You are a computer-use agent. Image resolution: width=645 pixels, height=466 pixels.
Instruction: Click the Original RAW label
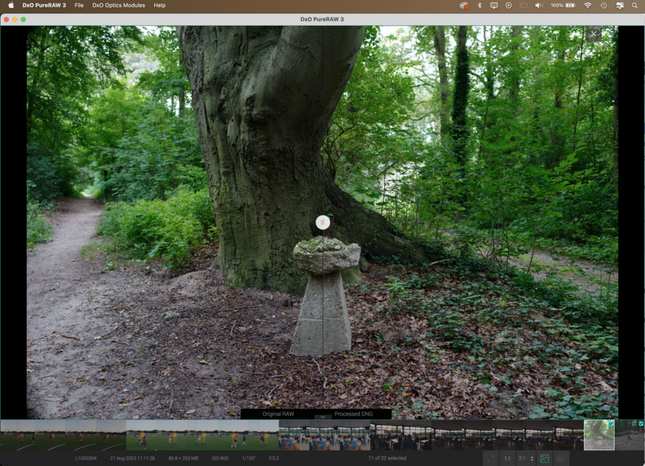(278, 414)
